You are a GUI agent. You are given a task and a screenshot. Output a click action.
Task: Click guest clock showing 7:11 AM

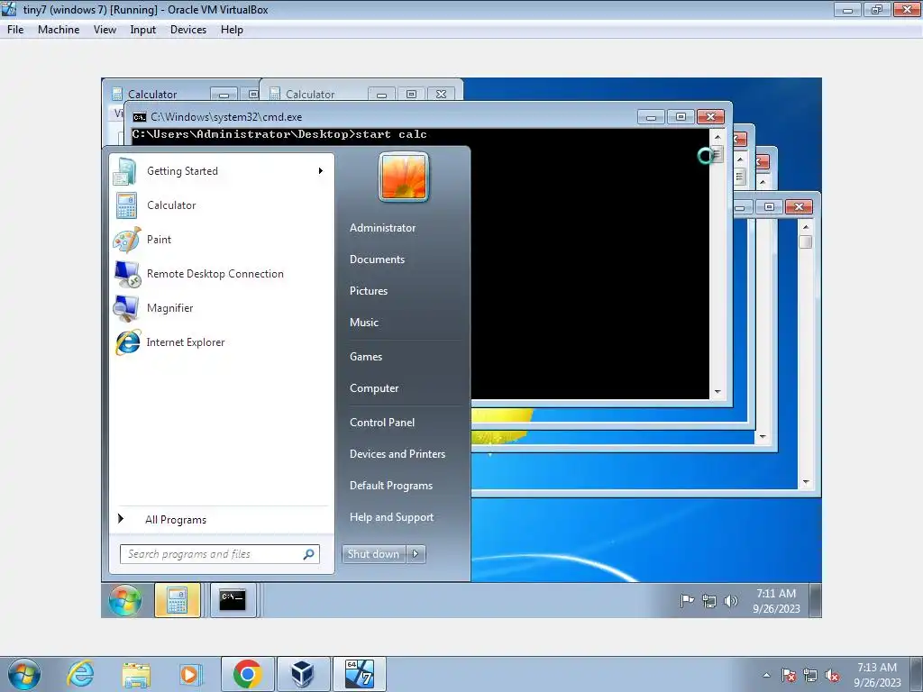click(776, 601)
